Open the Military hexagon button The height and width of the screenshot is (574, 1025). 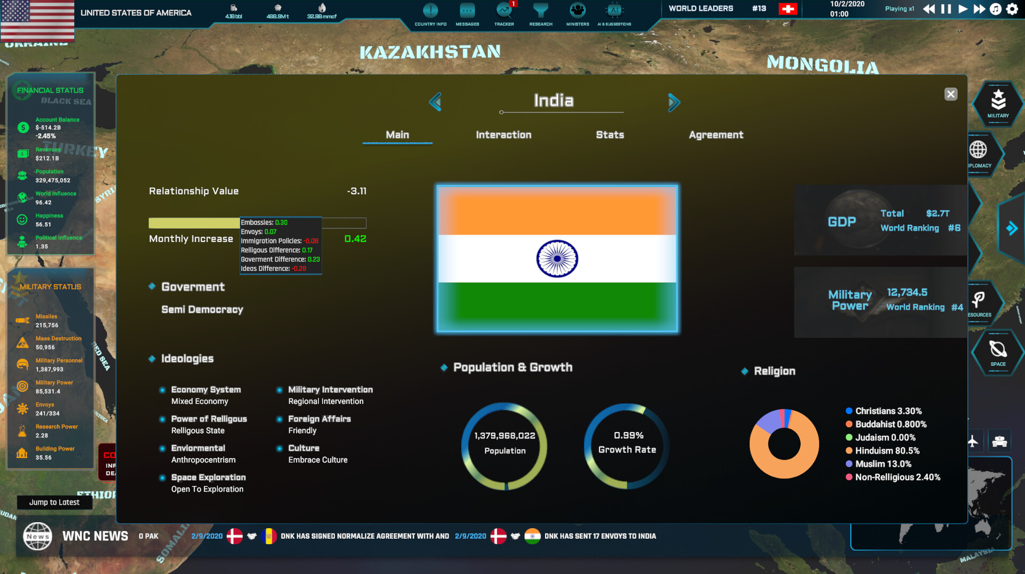(x=998, y=103)
